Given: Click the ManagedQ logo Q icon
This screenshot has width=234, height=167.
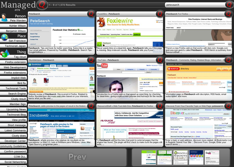Looking at the screenshot, I should pyautogui.click(x=42, y=5).
